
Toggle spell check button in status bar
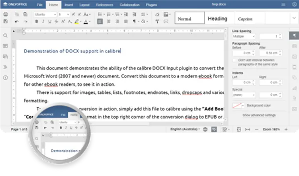214,130
